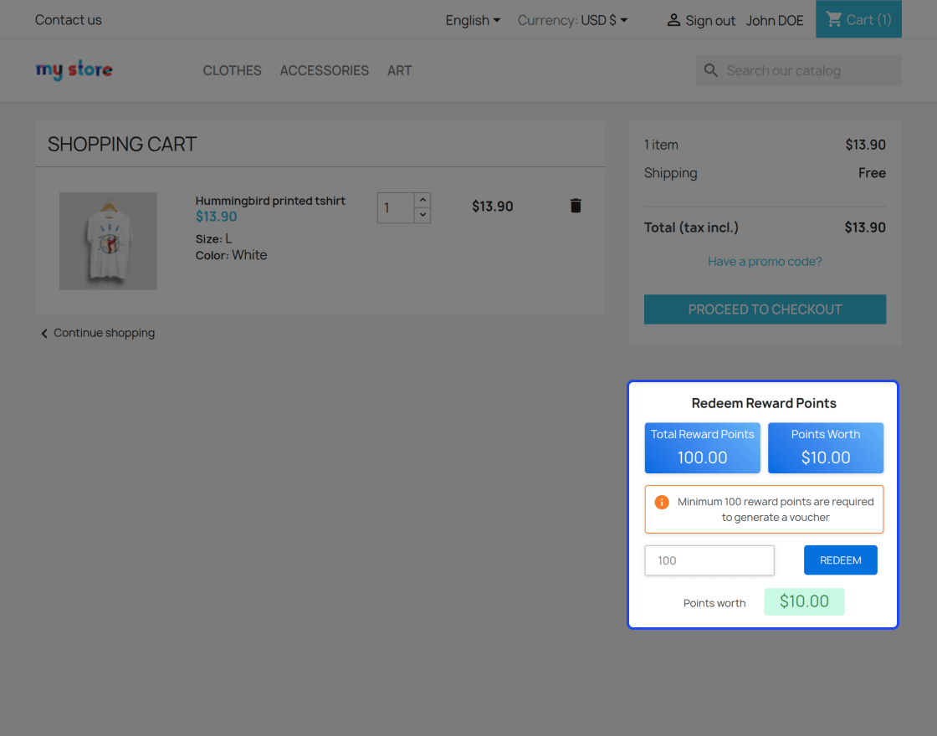The width and height of the screenshot is (937, 736).
Task: Click the Size: L text
Action: point(213,239)
